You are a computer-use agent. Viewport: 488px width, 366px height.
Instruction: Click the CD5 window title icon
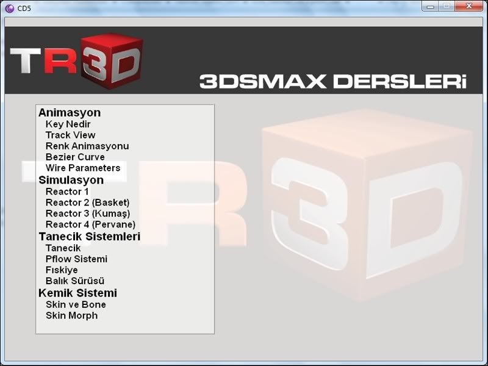[9, 8]
